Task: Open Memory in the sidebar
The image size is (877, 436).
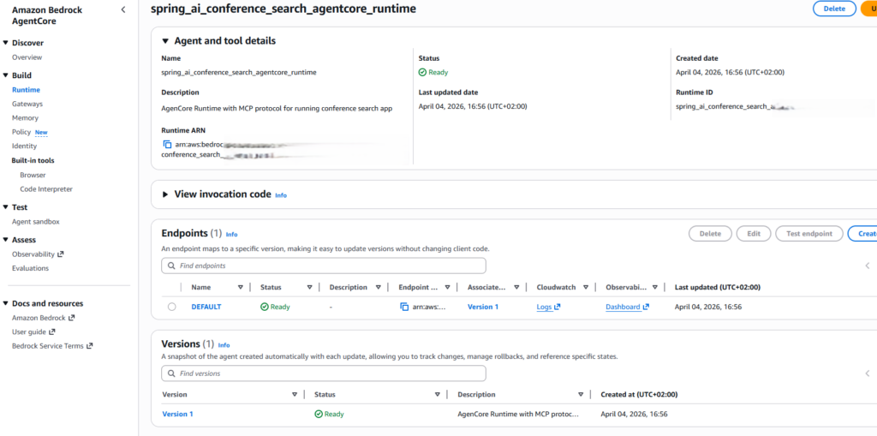Action: pos(25,118)
